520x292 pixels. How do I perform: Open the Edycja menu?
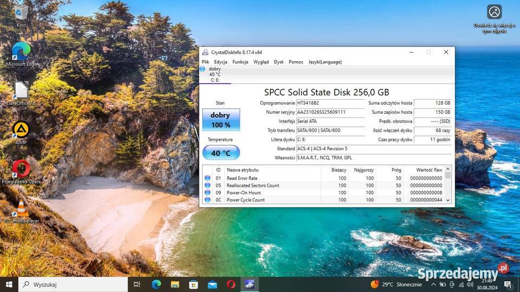click(220, 62)
